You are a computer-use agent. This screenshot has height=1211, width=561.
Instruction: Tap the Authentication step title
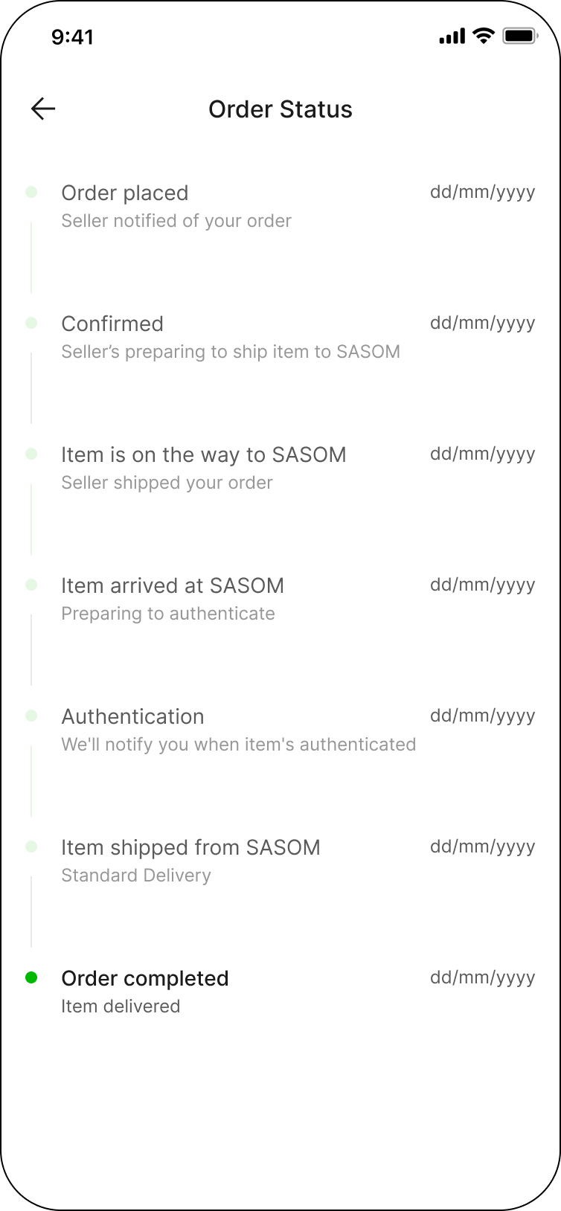[x=132, y=716]
